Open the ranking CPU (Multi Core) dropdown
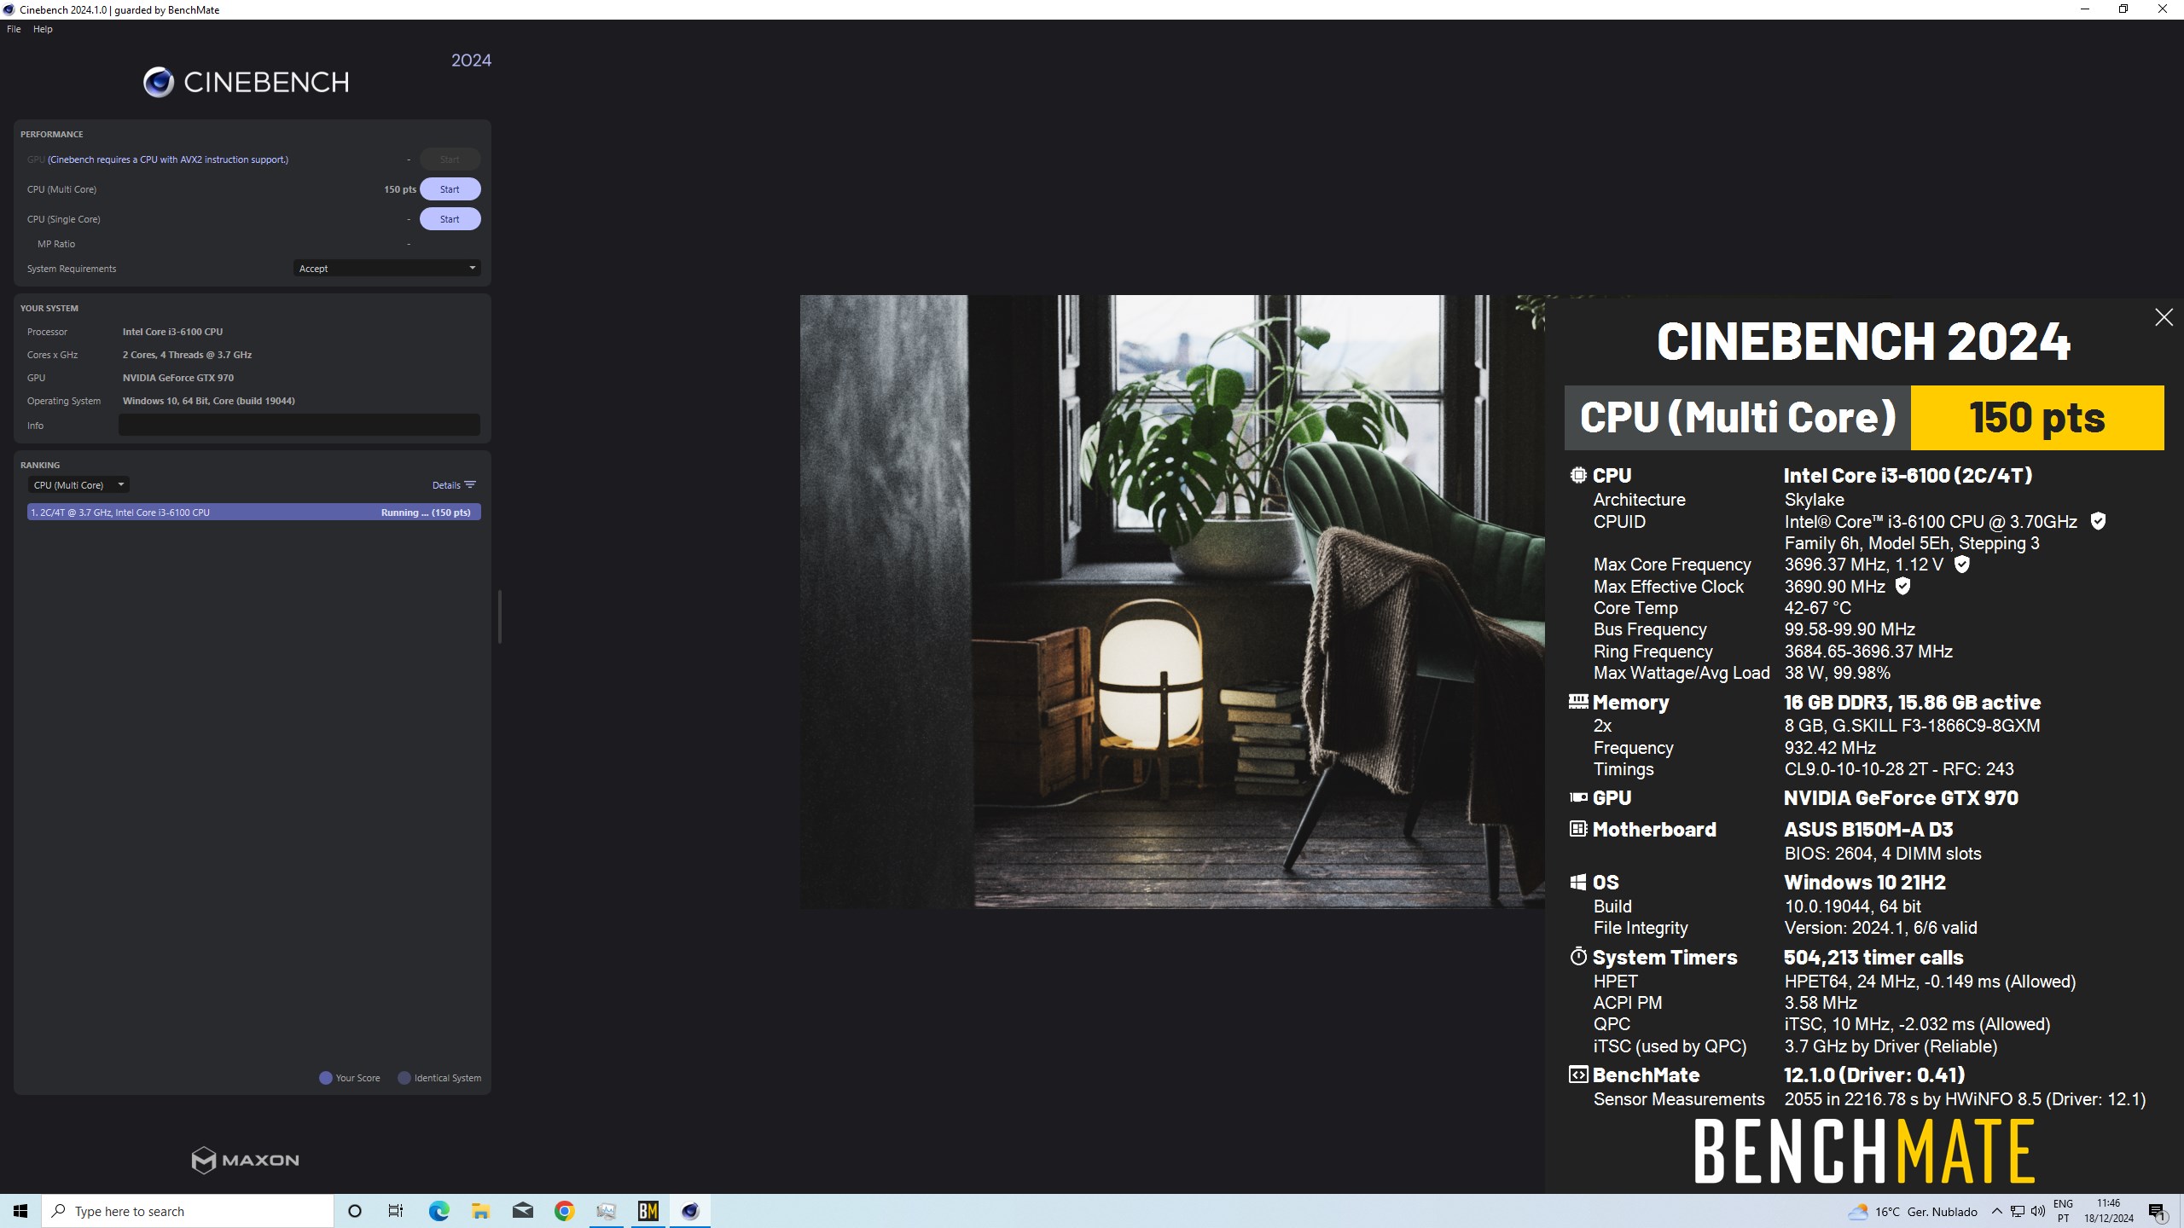 click(78, 485)
